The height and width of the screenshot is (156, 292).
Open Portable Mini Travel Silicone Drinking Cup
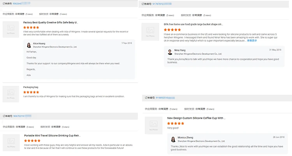tap(52, 135)
